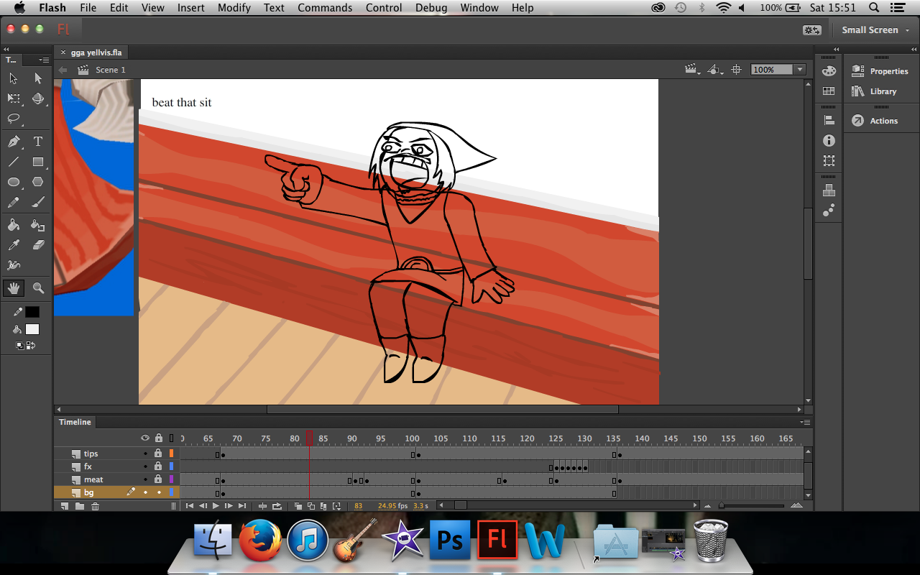Select the Pen tool
The width and height of the screenshot is (920, 575).
pyautogui.click(x=14, y=142)
